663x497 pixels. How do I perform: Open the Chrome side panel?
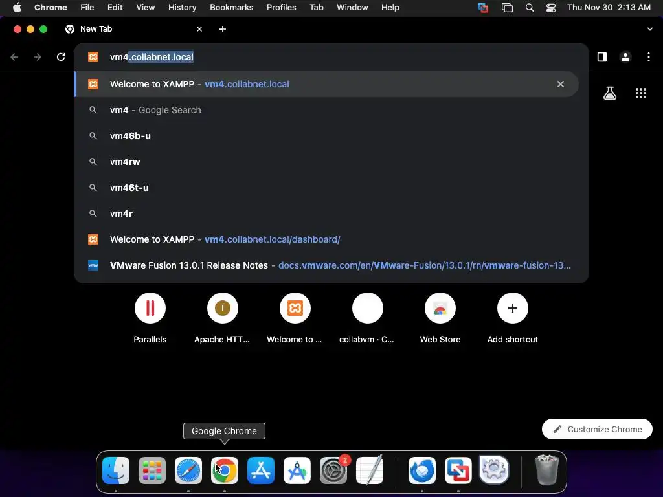602,57
